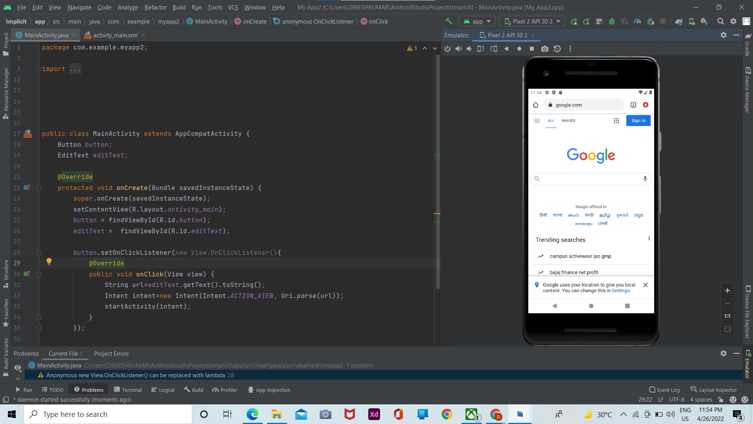Build the project with the hammer icon

pos(449,21)
